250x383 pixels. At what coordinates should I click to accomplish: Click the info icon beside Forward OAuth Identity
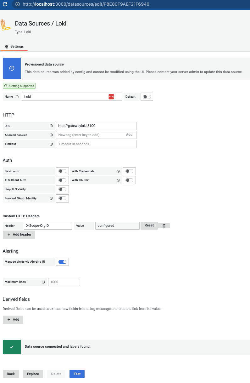tap(51, 198)
